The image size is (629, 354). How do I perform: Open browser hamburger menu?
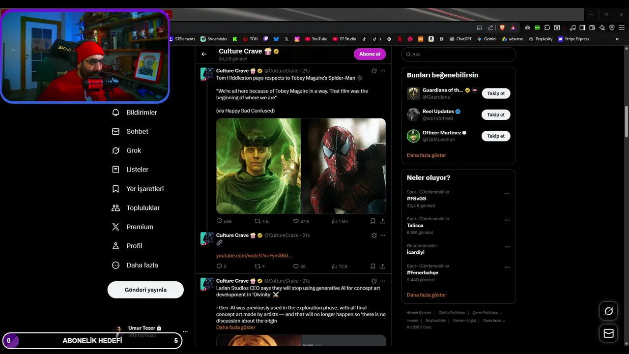pyautogui.click(x=622, y=28)
